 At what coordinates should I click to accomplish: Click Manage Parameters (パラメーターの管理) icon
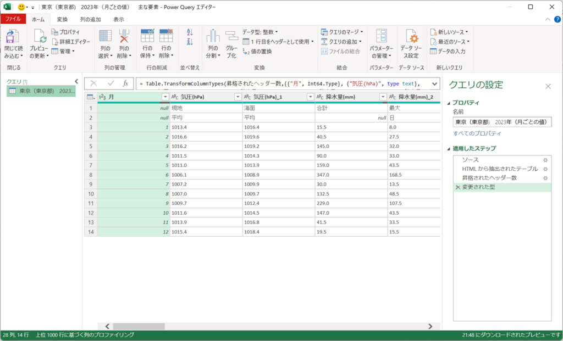[x=382, y=36]
